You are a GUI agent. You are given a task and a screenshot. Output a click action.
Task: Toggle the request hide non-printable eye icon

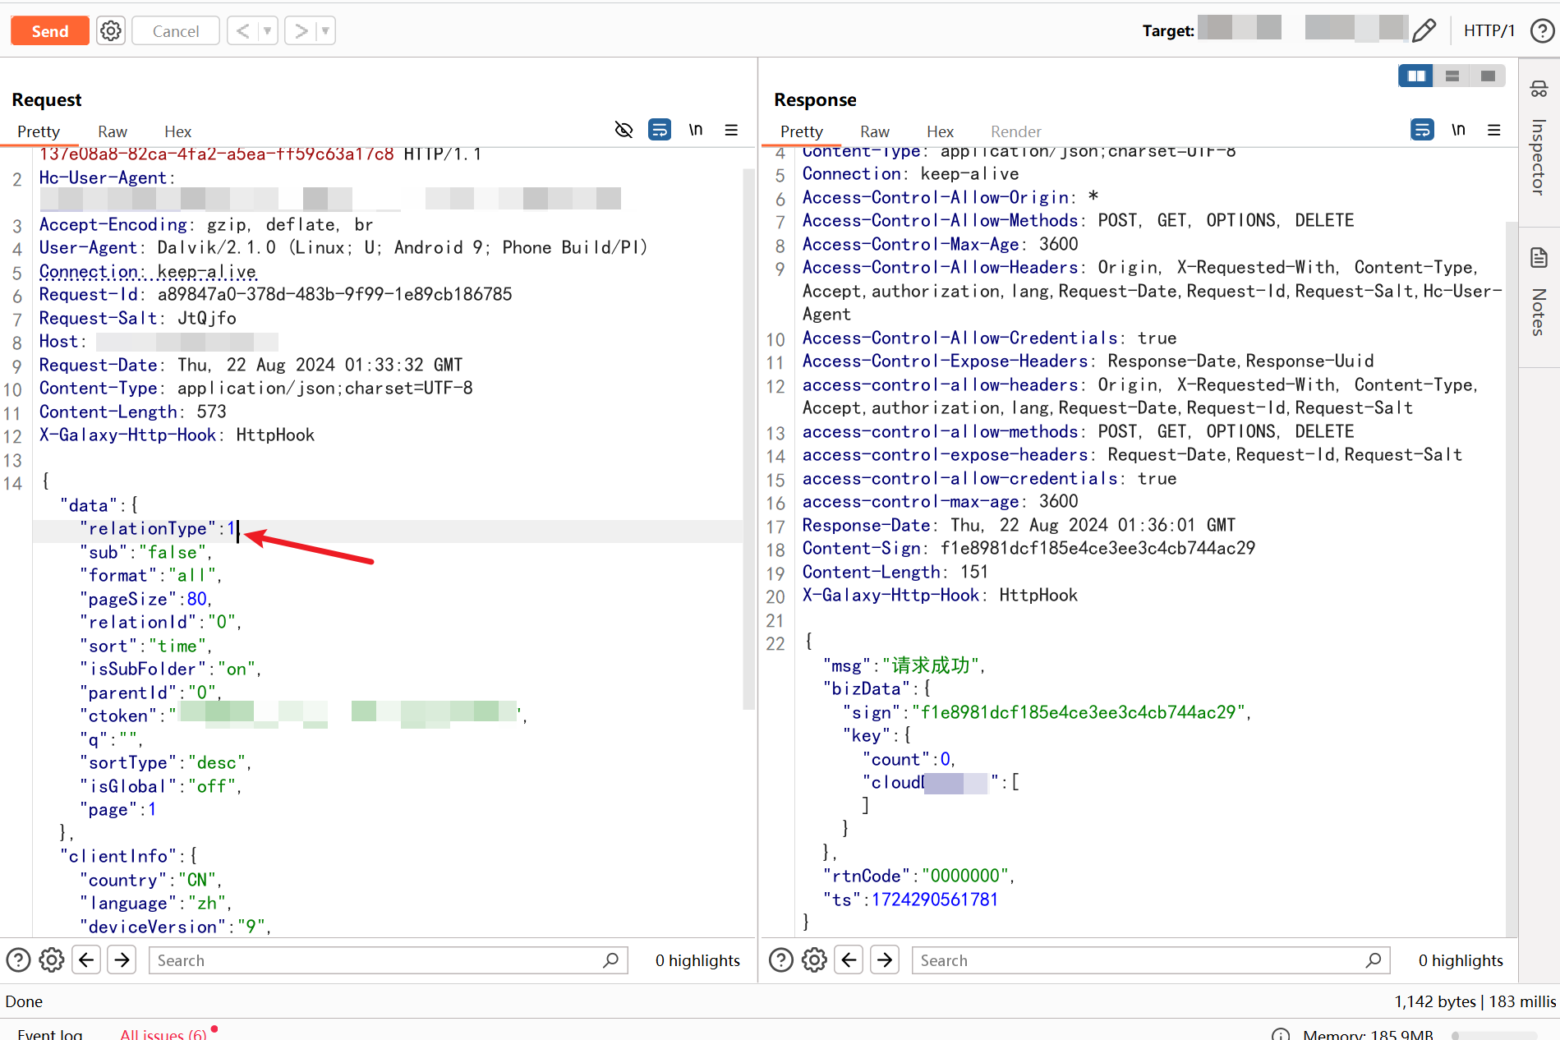click(x=624, y=130)
